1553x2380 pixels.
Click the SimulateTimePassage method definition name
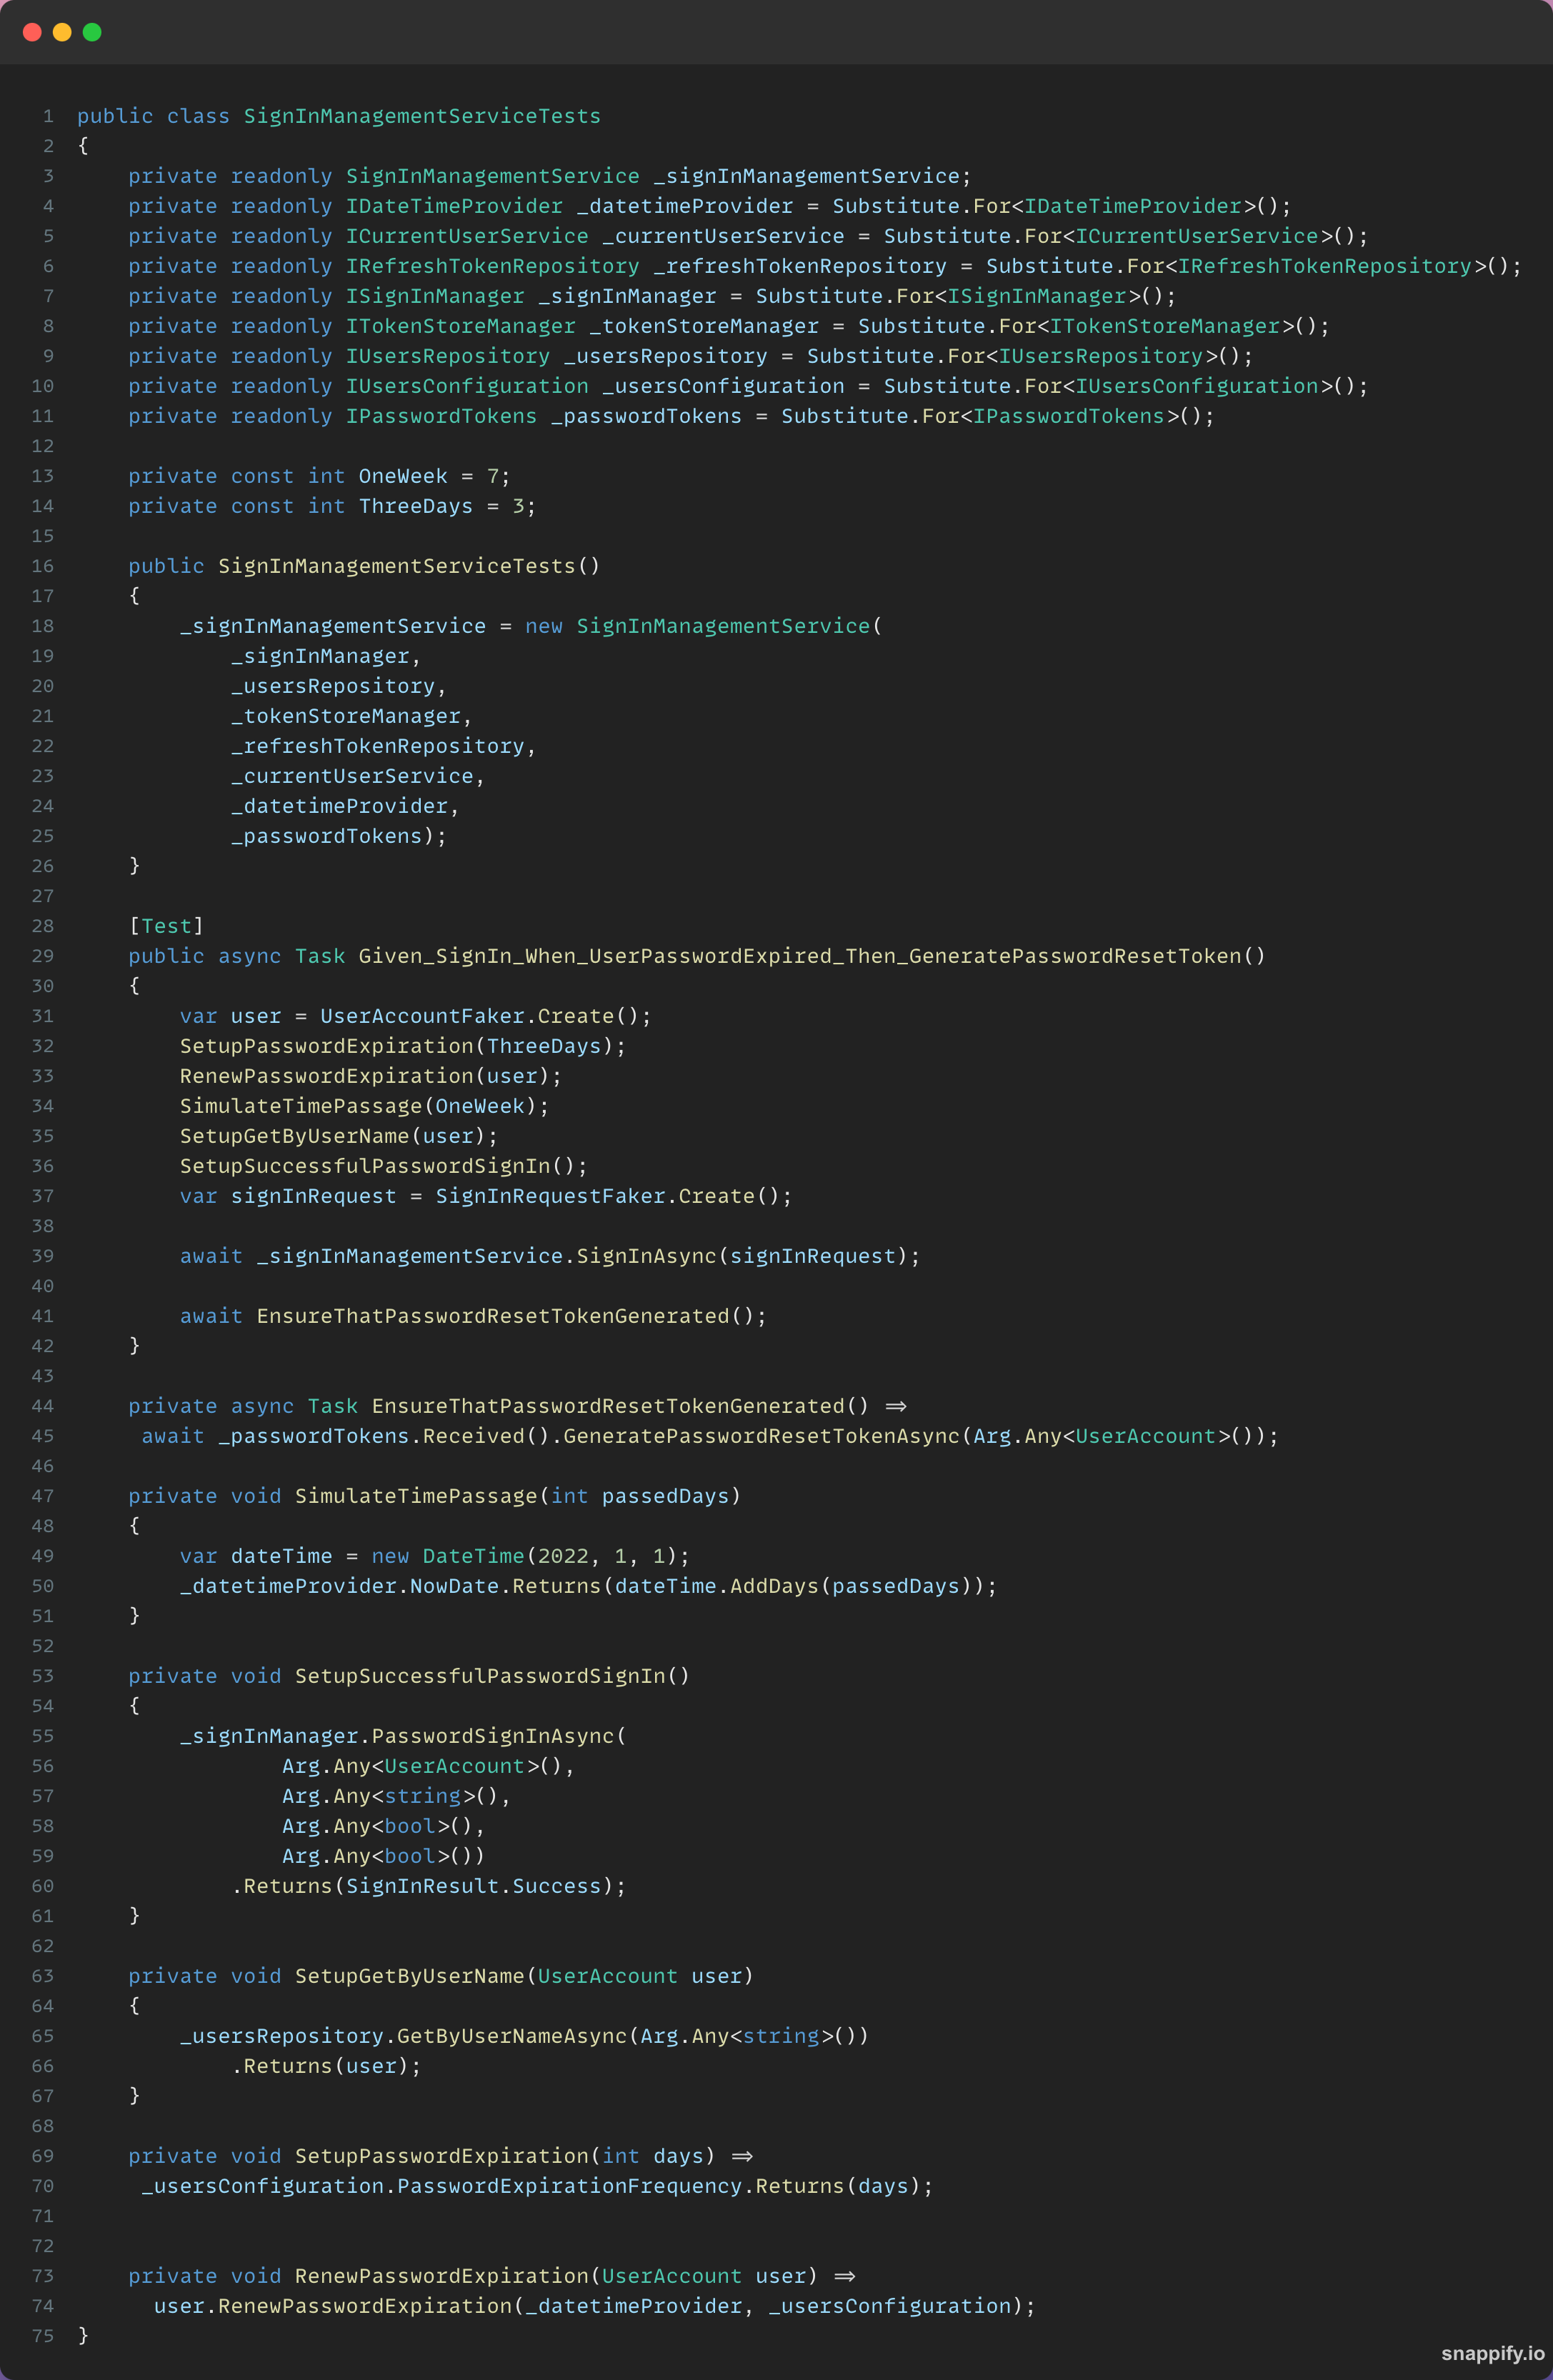coord(416,1496)
